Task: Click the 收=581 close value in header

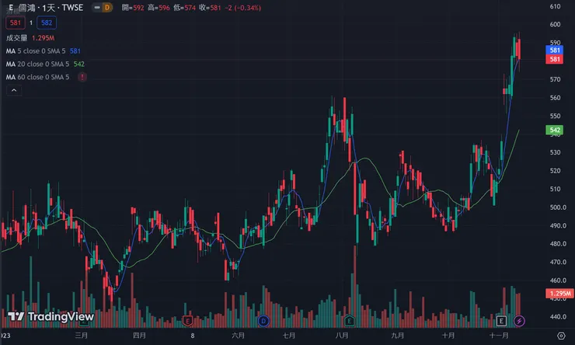Action: [210, 8]
